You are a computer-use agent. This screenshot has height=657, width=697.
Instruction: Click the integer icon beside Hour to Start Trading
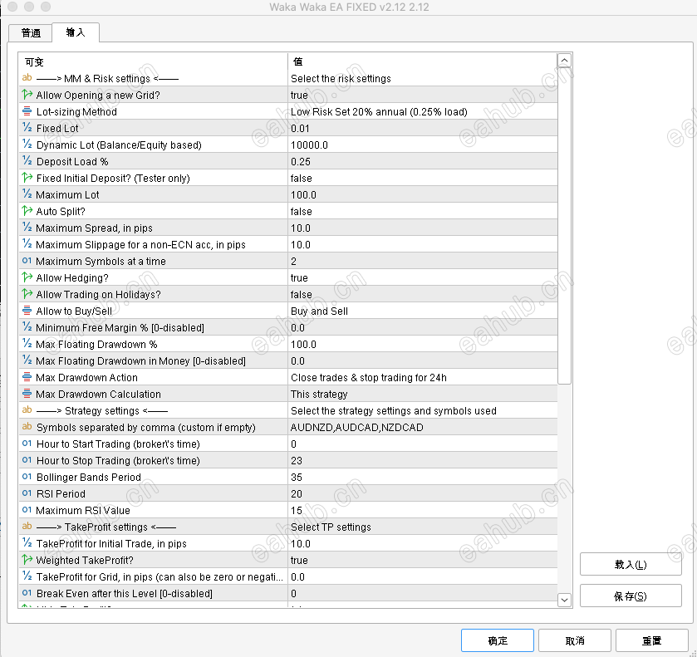coord(27,444)
